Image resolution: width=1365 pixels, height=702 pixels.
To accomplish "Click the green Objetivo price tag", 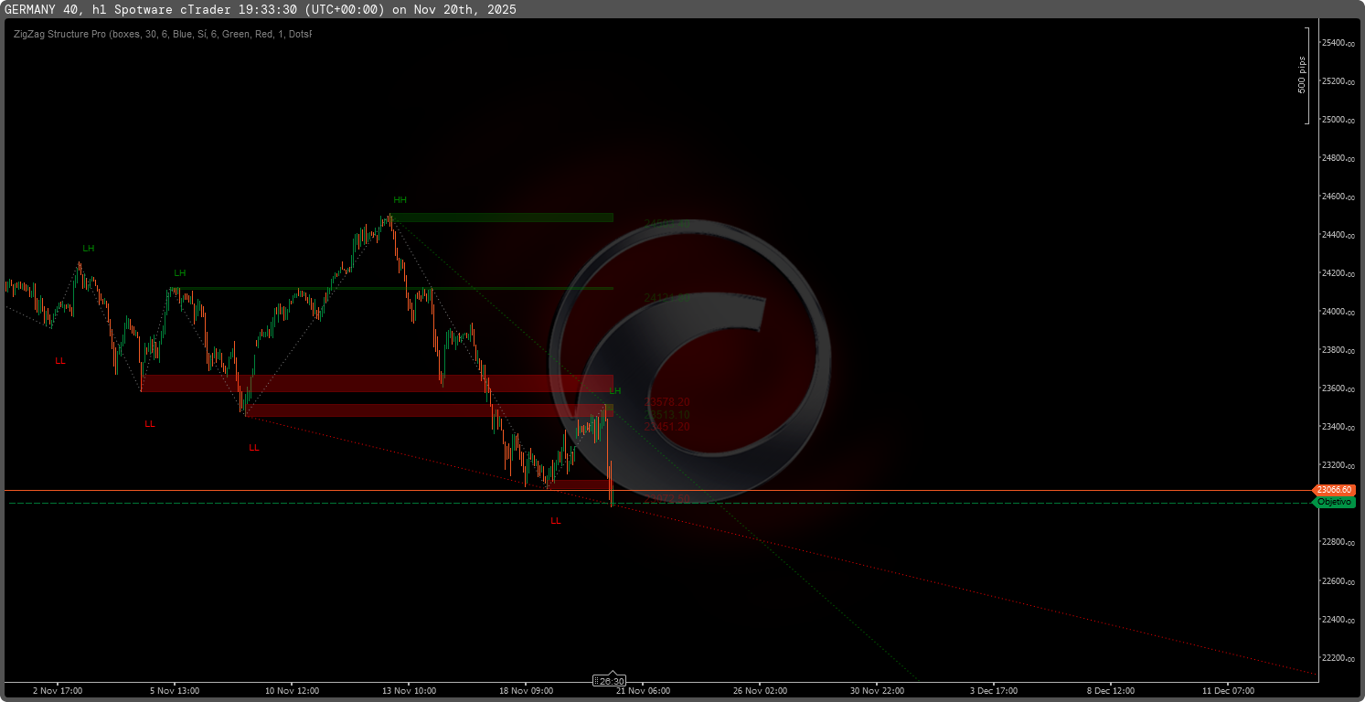I will 1335,503.
